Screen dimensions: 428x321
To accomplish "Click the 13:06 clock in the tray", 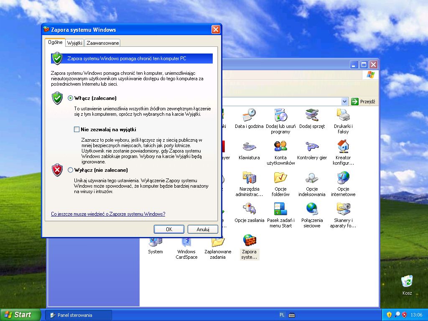I will 417,315.
